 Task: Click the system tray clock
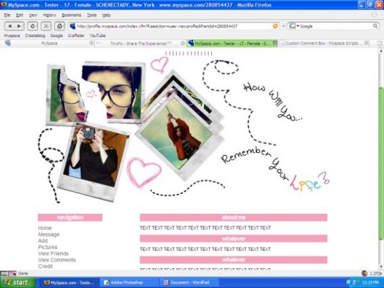(x=370, y=283)
